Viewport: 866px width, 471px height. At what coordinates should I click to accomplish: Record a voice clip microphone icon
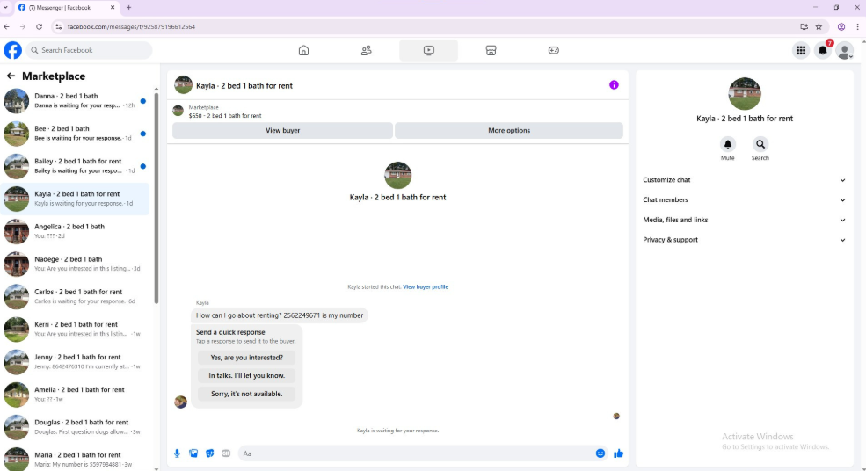177,453
